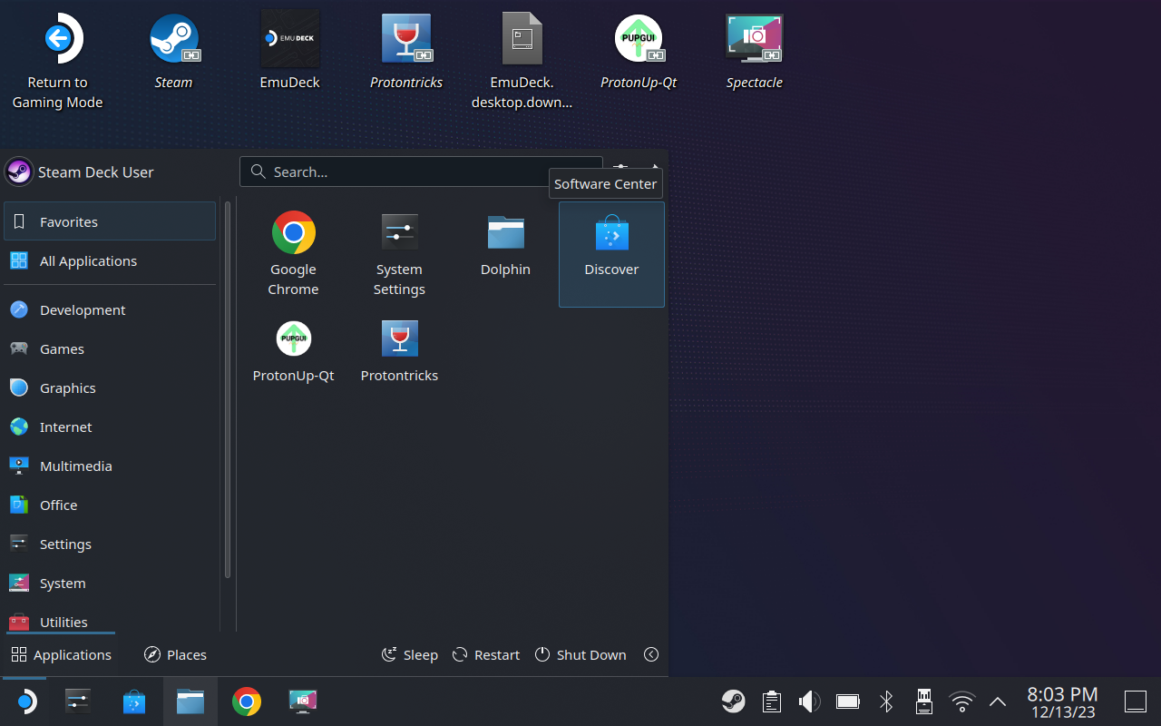This screenshot has height=726, width=1161.
Task: Open the clipboard tray icon
Action: [x=772, y=701]
